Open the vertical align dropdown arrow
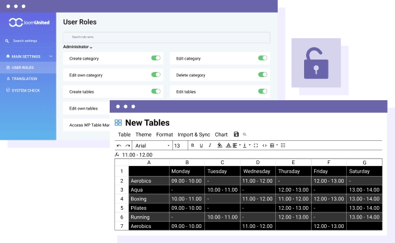Image resolution: width=395 pixels, height=243 pixels. pos(250,145)
